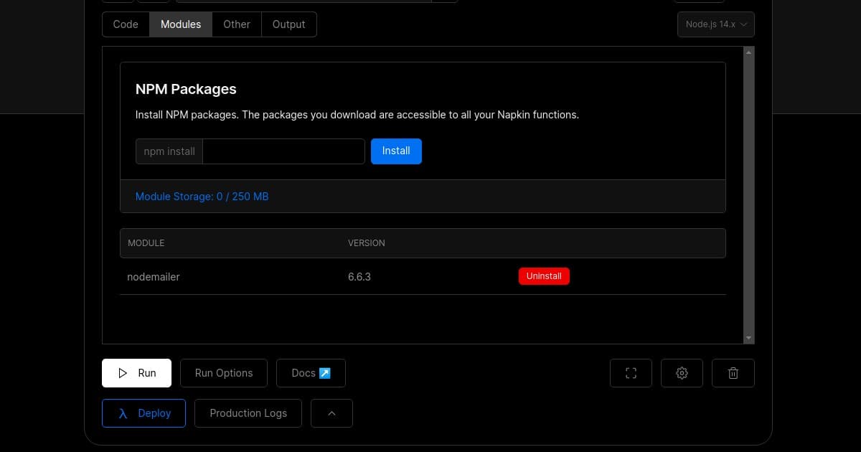This screenshot has height=452, width=861.
Task: Open settings with the gear icon
Action: tap(682, 372)
